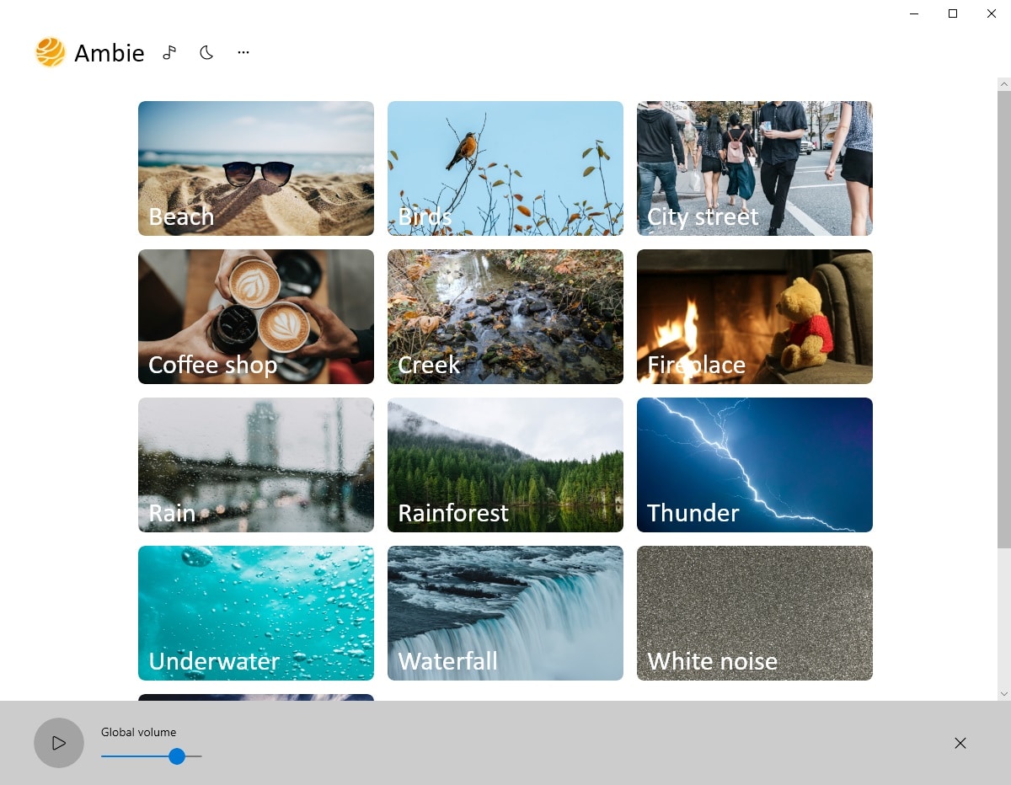Play the Beach sound tile
The image size is (1011, 785).
(256, 168)
